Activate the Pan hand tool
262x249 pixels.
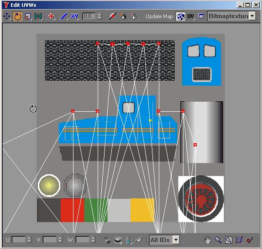pyautogui.click(x=208, y=240)
